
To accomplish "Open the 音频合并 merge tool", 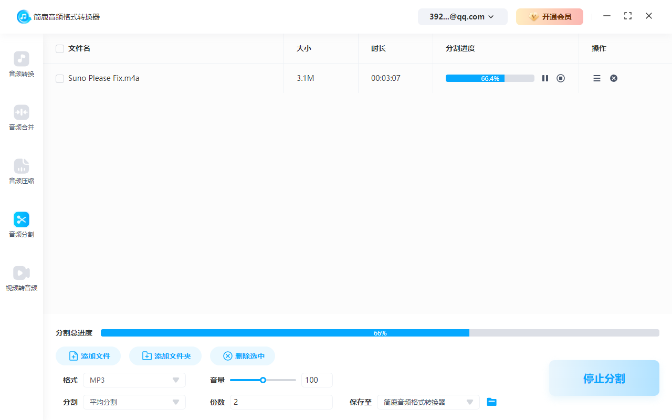I will pos(21,118).
